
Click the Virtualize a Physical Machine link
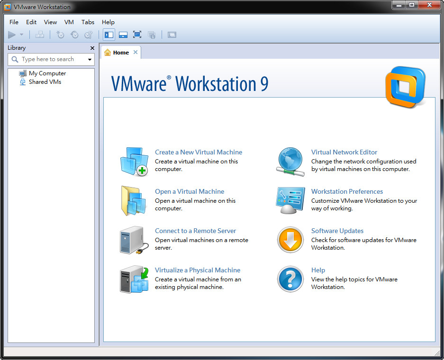[198, 270]
